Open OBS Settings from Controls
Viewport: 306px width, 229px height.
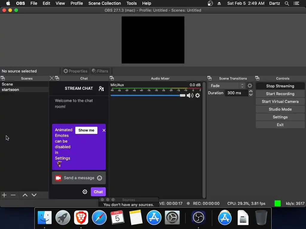(x=280, y=117)
